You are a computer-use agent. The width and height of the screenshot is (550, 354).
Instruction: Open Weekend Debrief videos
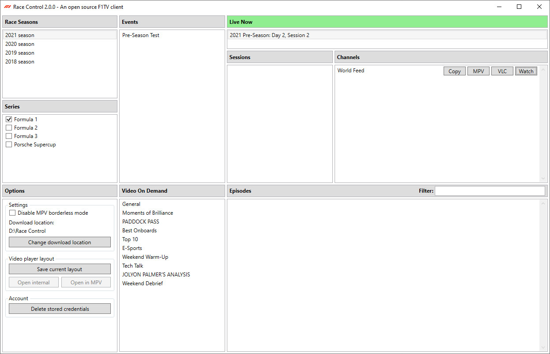click(x=172, y=283)
